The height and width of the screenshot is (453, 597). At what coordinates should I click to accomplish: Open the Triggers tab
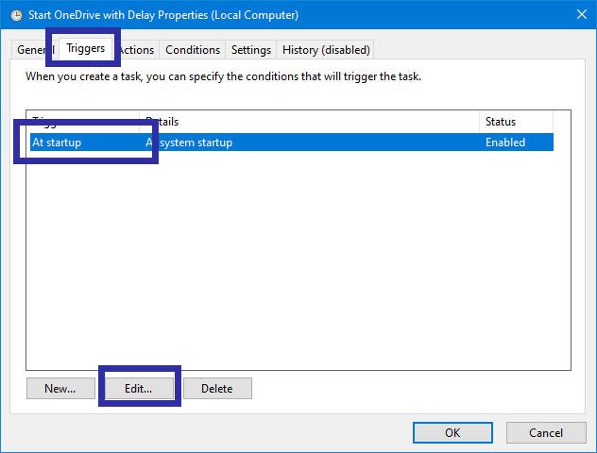click(85, 48)
